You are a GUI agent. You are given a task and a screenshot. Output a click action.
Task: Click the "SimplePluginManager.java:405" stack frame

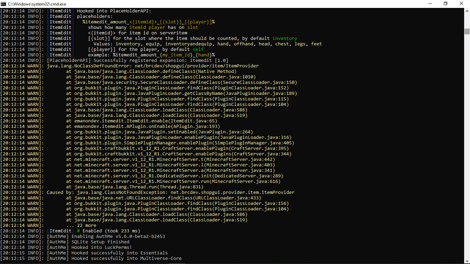coord(180,143)
